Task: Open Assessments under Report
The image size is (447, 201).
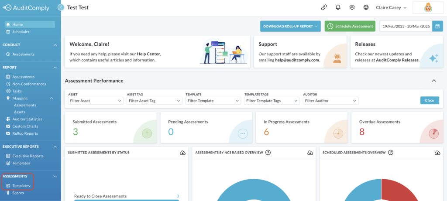Action: click(x=20, y=77)
